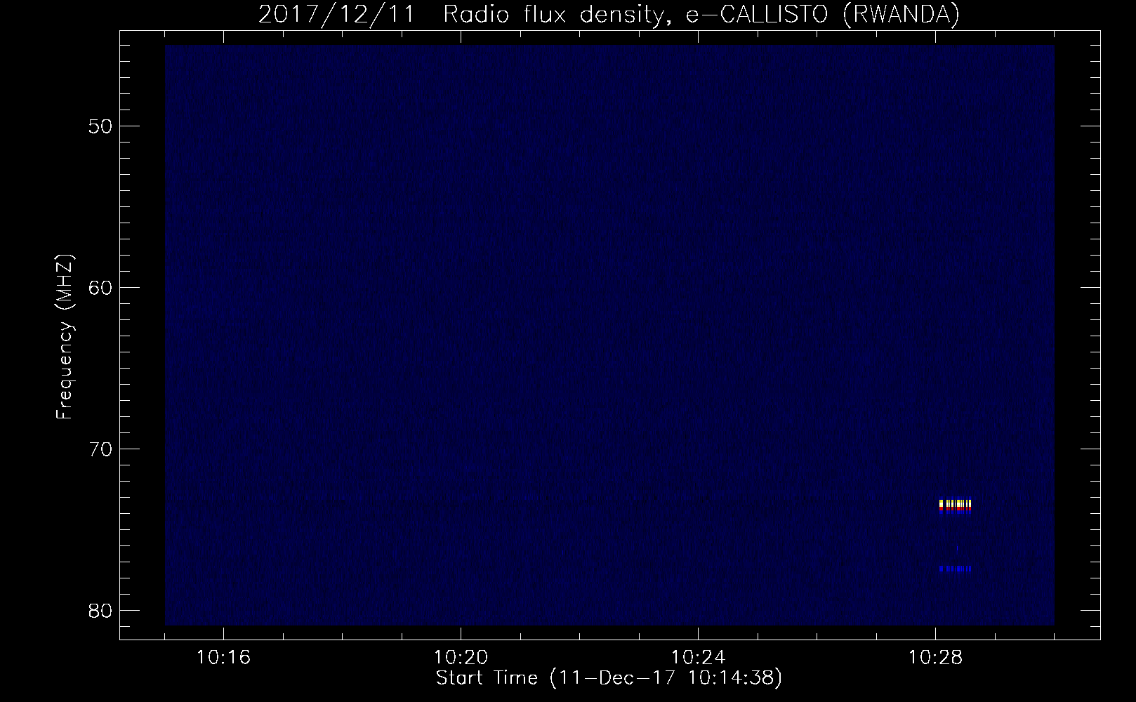Click the "Frequency (MHZ)" axis label

(65, 337)
